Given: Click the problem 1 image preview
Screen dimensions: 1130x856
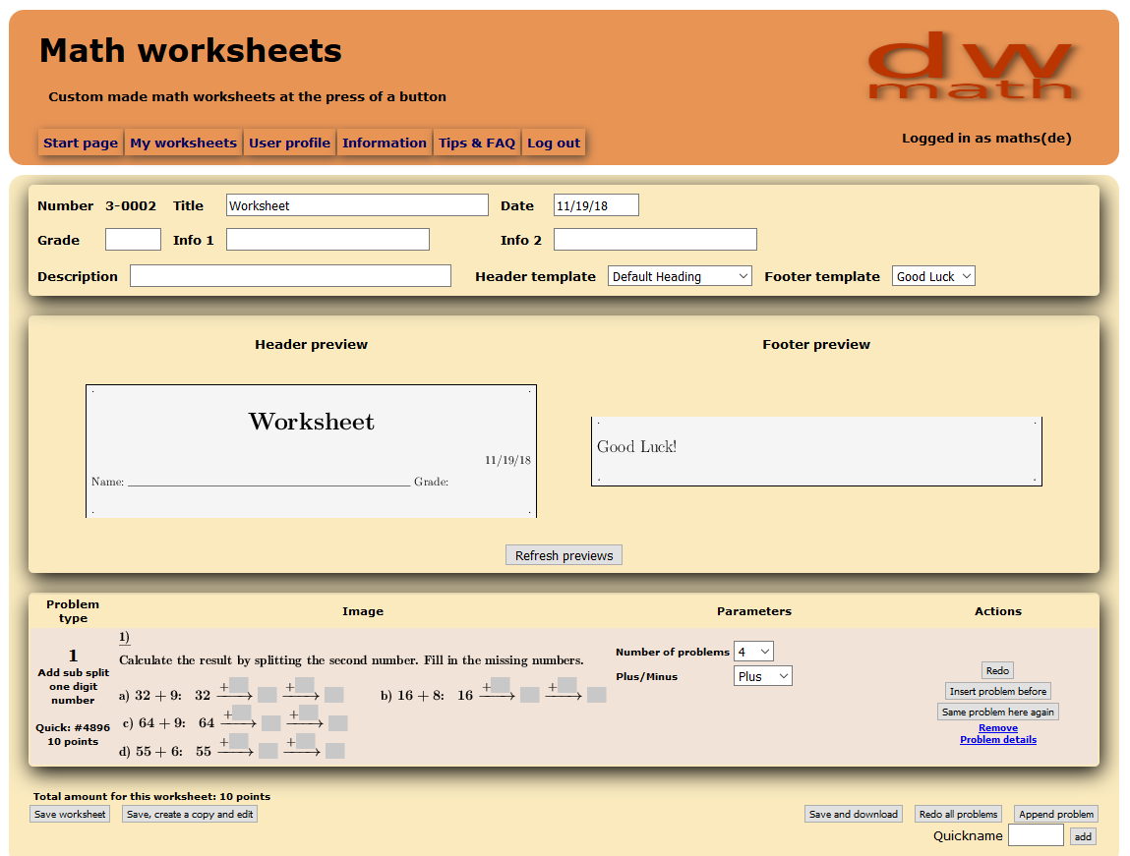Looking at the screenshot, I should click(363, 696).
